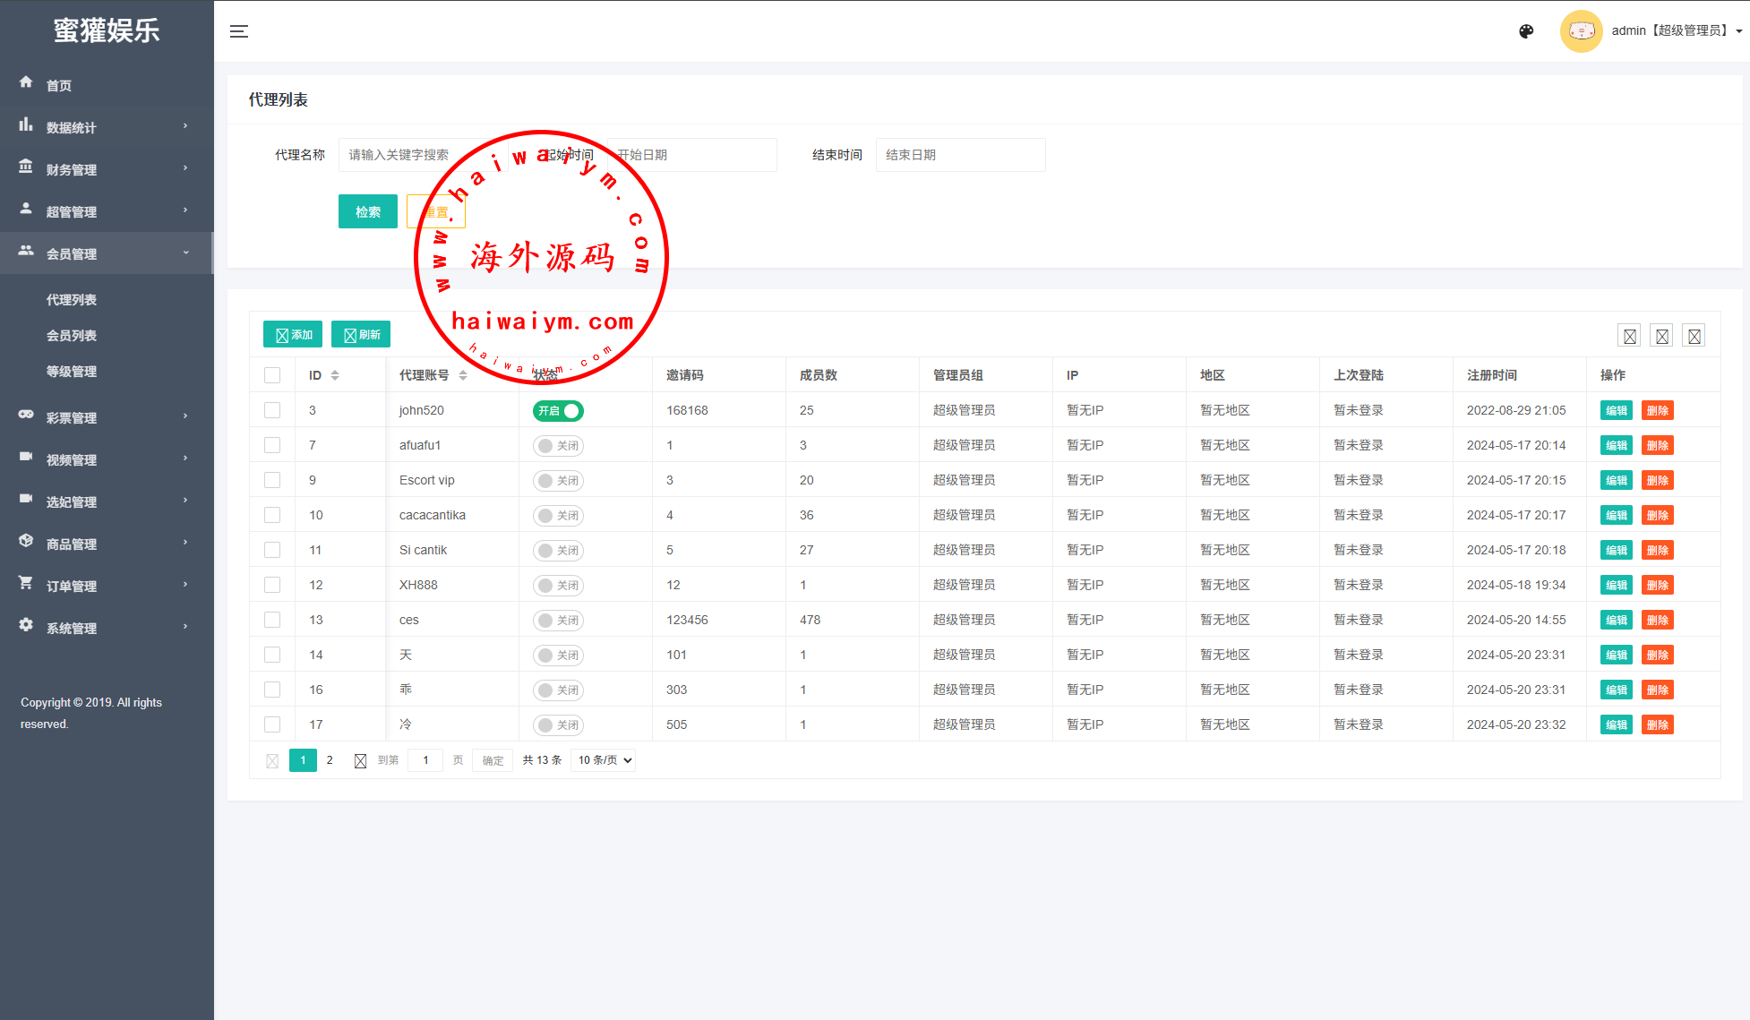Click the 结束日期 date input field
Image resolution: width=1750 pixels, height=1020 pixels.
point(960,155)
